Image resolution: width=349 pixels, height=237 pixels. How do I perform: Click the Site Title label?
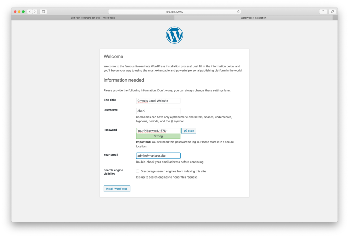(x=109, y=100)
